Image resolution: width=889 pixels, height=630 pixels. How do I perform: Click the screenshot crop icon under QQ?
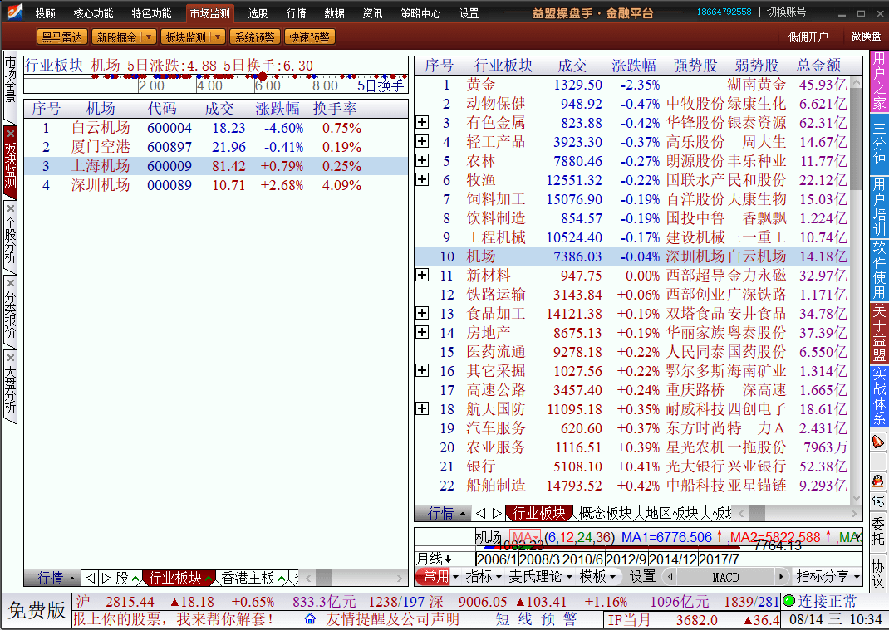[877, 501]
